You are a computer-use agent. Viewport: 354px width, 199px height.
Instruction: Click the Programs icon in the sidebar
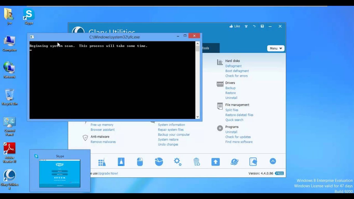tap(220, 128)
